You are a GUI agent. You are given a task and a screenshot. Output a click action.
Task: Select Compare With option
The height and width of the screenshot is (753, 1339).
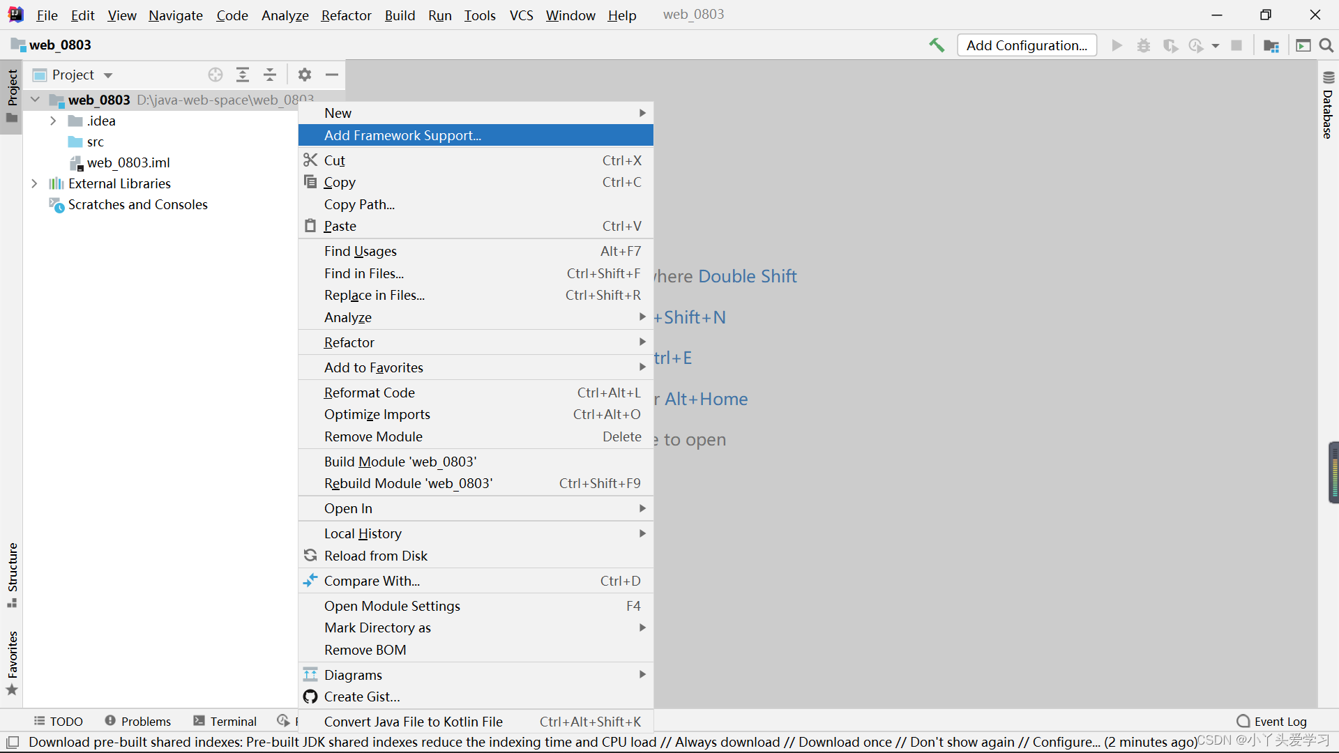pos(476,581)
